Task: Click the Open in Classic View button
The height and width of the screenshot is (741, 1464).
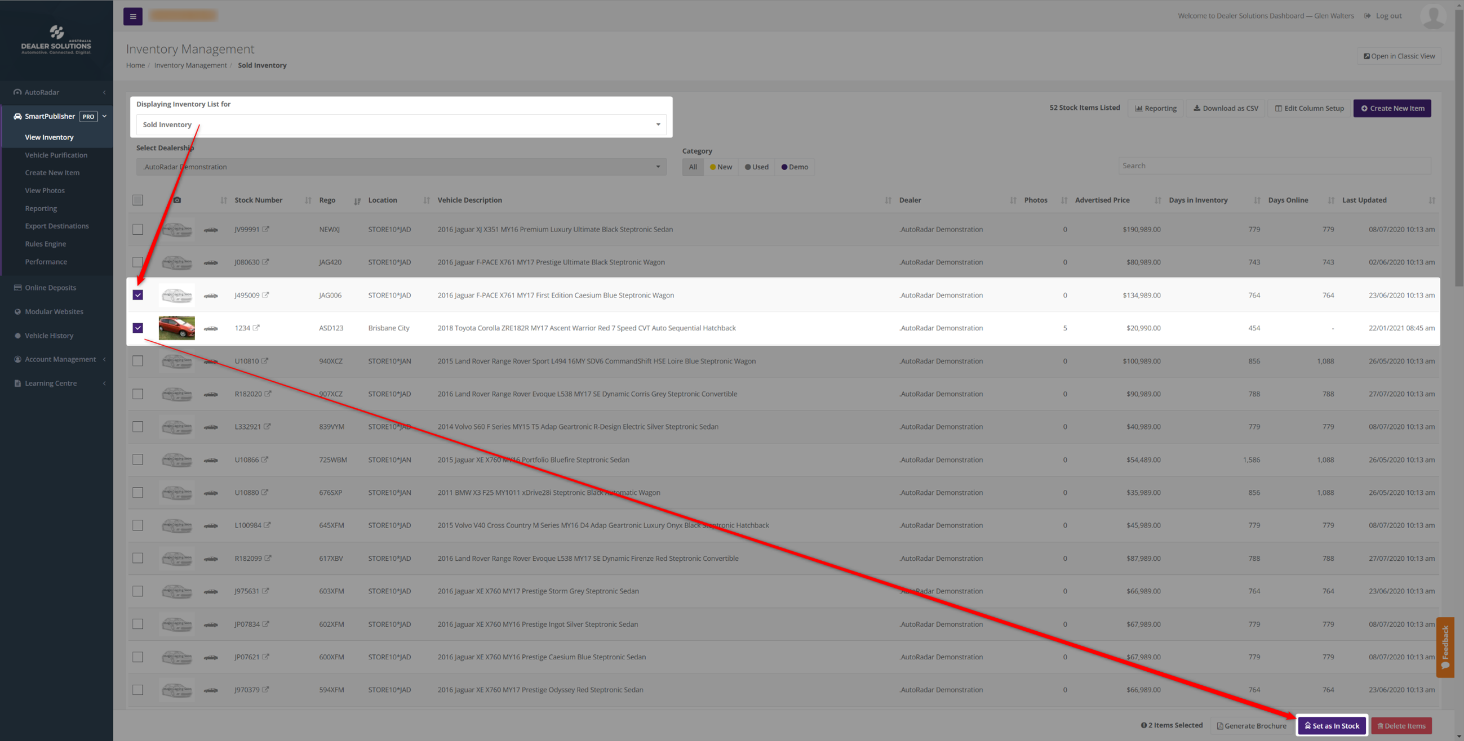Action: (1399, 56)
